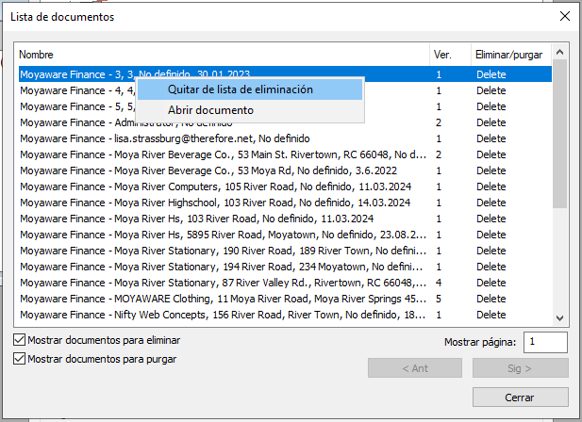The height and width of the screenshot is (422, 582).
Task: Select 'Moya River Stationary, 190 River Road' row
Action: (x=285, y=251)
